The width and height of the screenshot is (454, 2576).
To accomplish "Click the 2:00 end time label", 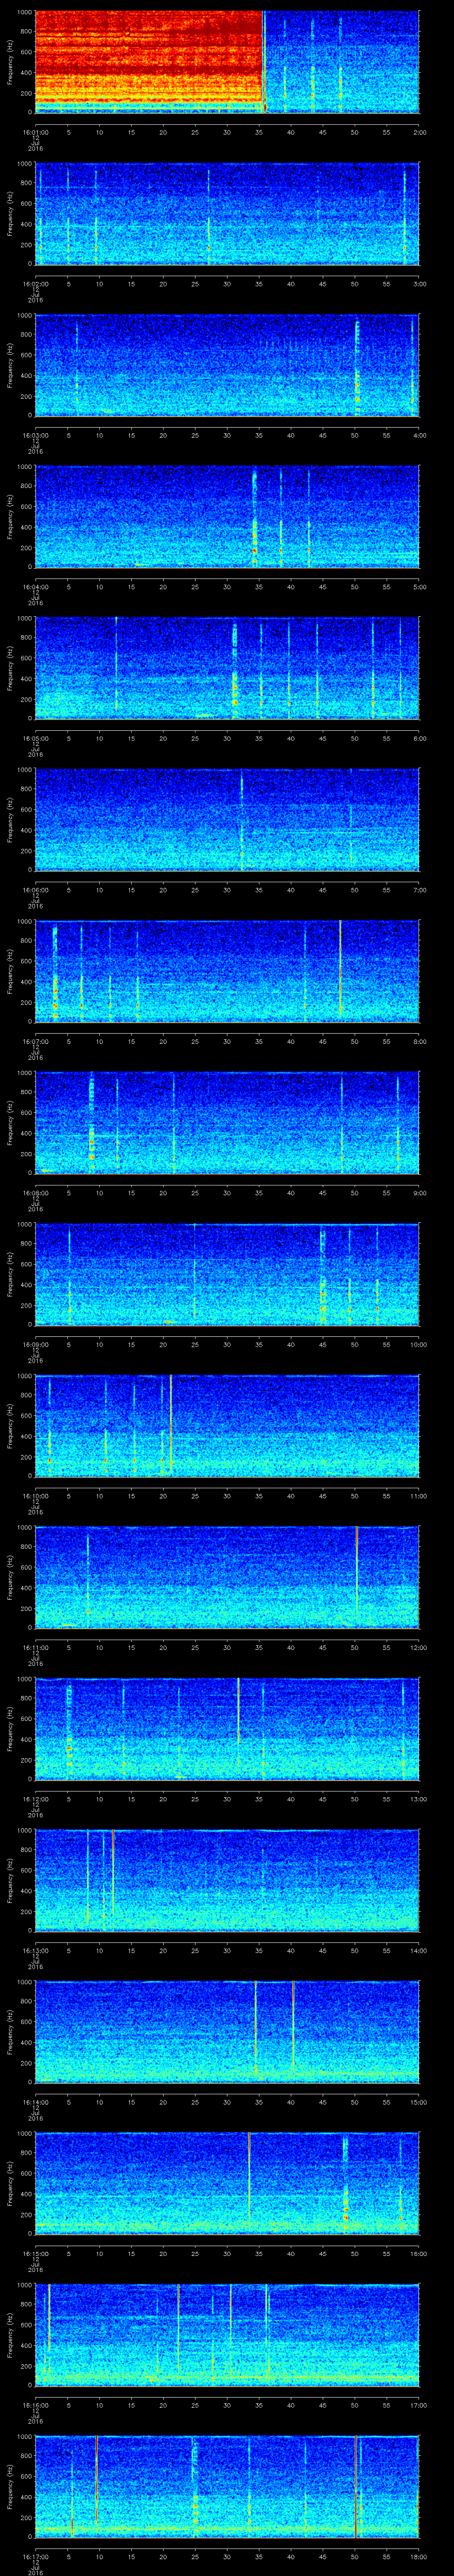I will point(419,132).
